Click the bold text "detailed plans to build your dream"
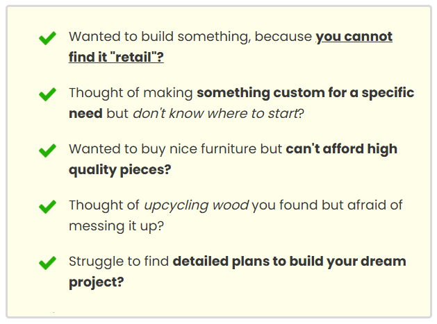The width and height of the screenshot is (437, 324). click(x=289, y=262)
